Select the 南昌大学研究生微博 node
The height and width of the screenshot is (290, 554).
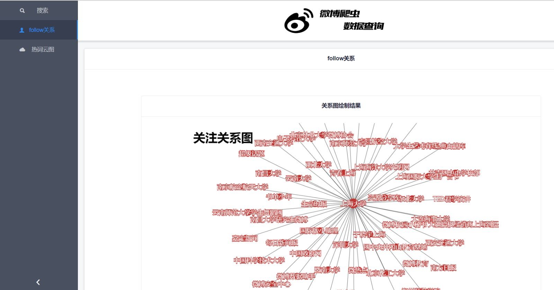[x=279, y=219]
